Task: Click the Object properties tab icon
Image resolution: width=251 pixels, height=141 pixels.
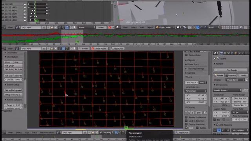Action: [x=235, y=53]
